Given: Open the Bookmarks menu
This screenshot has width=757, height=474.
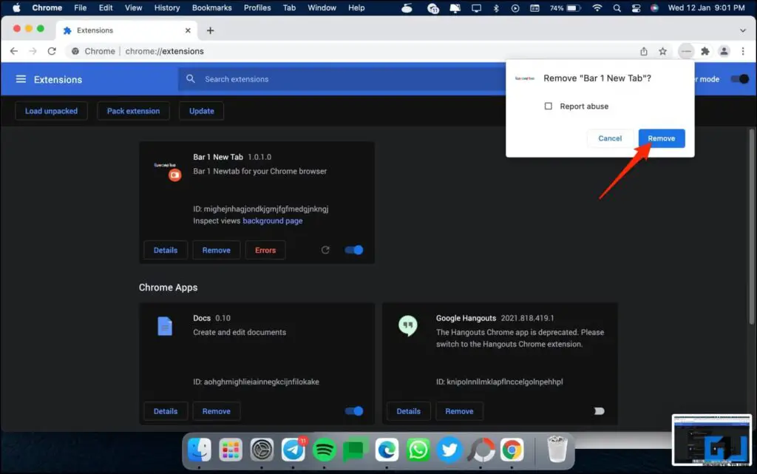Looking at the screenshot, I should point(212,7).
